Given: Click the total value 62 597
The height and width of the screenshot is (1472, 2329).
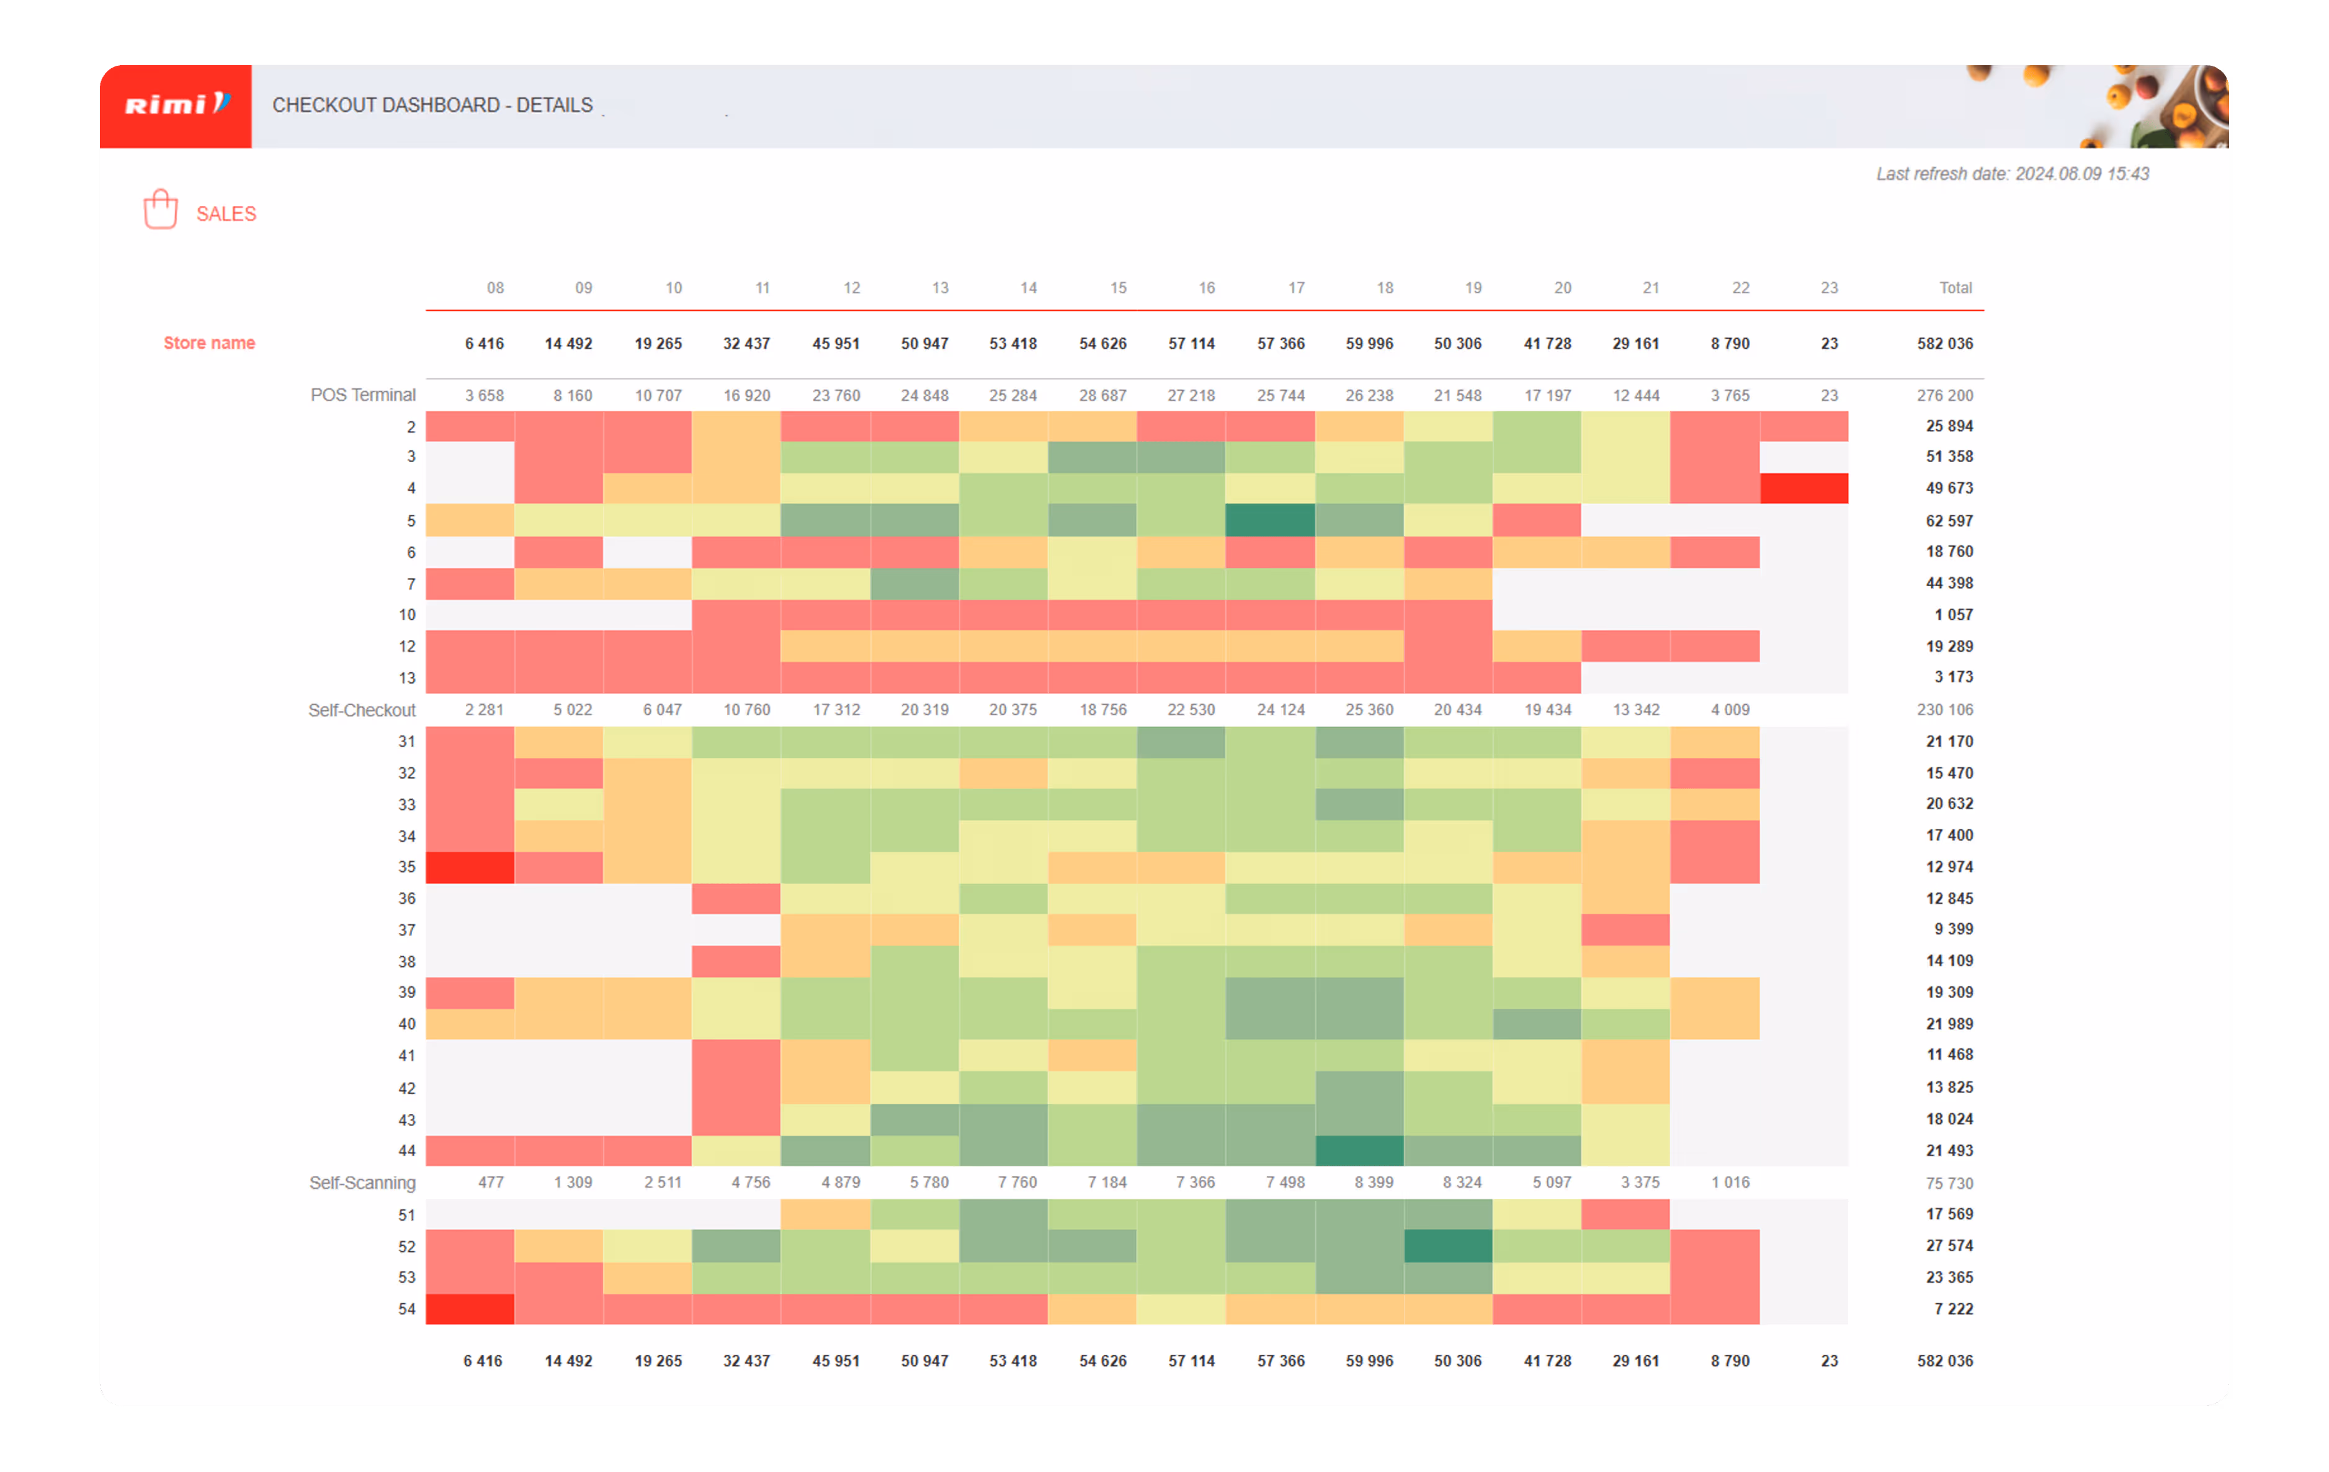Looking at the screenshot, I should coord(1949,520).
